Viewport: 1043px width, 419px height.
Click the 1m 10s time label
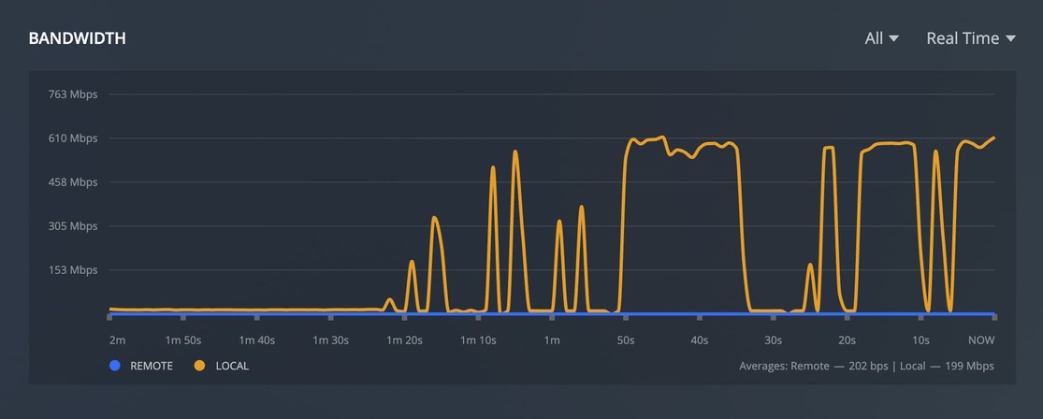[478, 340]
